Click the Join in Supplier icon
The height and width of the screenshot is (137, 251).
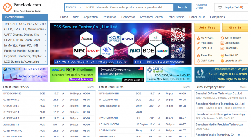point(222,38)
